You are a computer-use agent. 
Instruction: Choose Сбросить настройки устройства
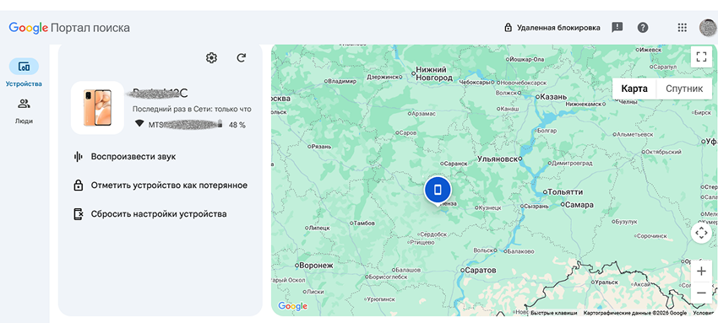click(150, 214)
